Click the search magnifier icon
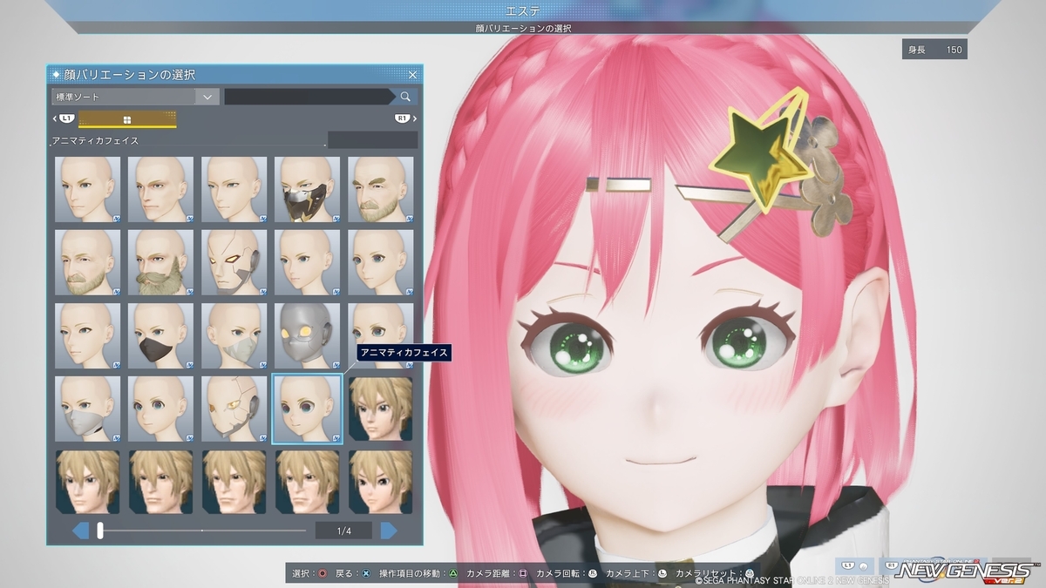Image resolution: width=1046 pixels, height=588 pixels. coord(406,96)
